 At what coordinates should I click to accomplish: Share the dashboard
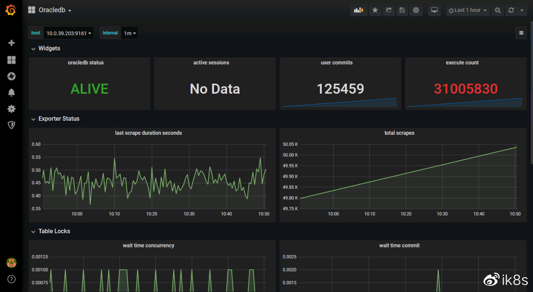(388, 10)
